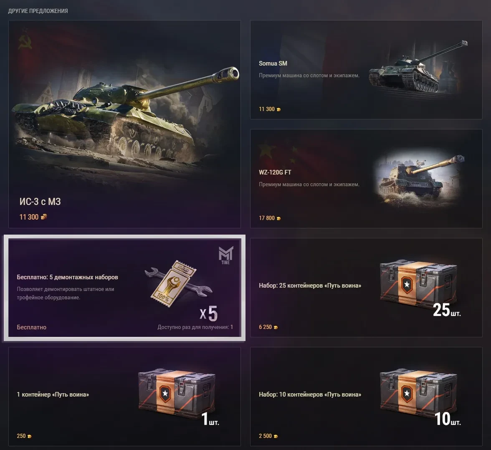Open the ИС-3 с МЗ tank offer
Image resolution: width=491 pixels, height=450 pixels.
124,124
